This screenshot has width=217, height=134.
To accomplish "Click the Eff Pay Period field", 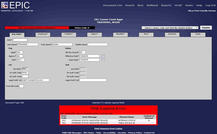I will [x=83, y=52].
